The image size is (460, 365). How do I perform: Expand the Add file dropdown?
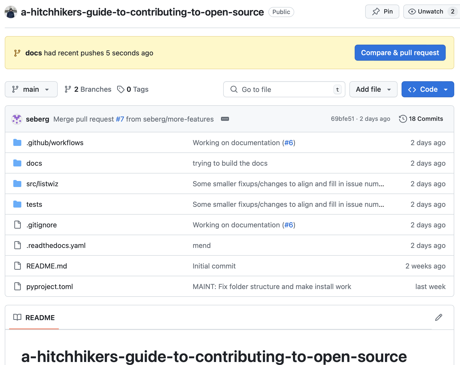pyautogui.click(x=373, y=89)
